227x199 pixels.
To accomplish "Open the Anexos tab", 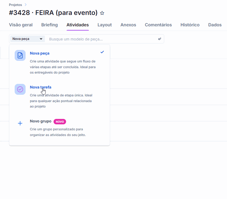I will (128, 25).
